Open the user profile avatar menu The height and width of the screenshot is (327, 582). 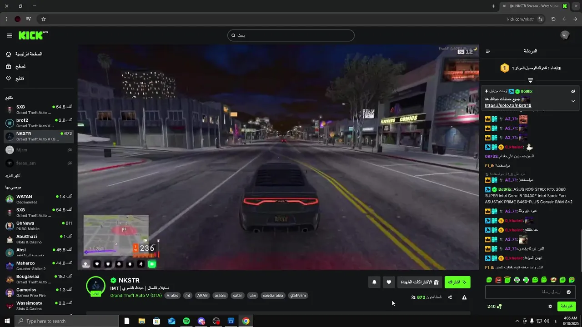565,35
